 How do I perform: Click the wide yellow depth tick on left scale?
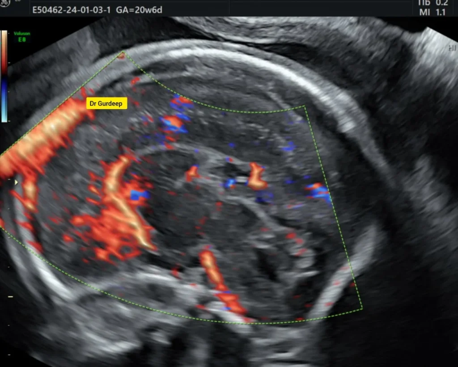pyautogui.click(x=10, y=297)
